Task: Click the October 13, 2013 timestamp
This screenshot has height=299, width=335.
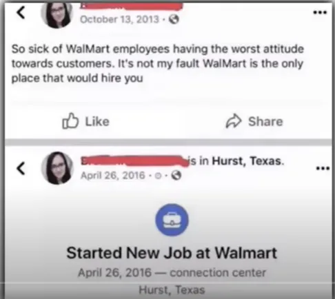Action: point(119,19)
